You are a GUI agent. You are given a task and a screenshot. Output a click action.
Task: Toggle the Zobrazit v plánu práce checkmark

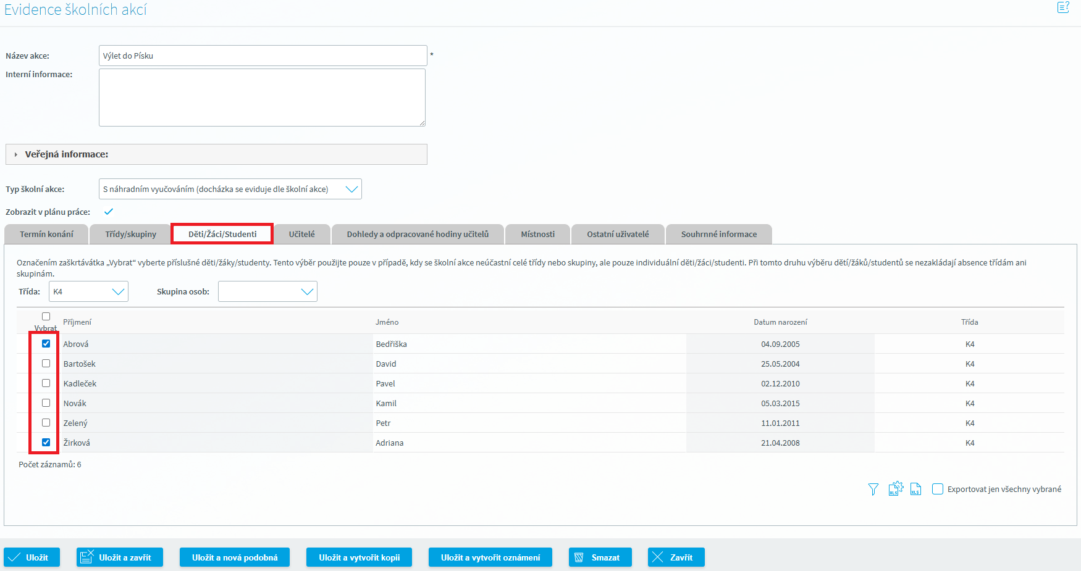[109, 212]
